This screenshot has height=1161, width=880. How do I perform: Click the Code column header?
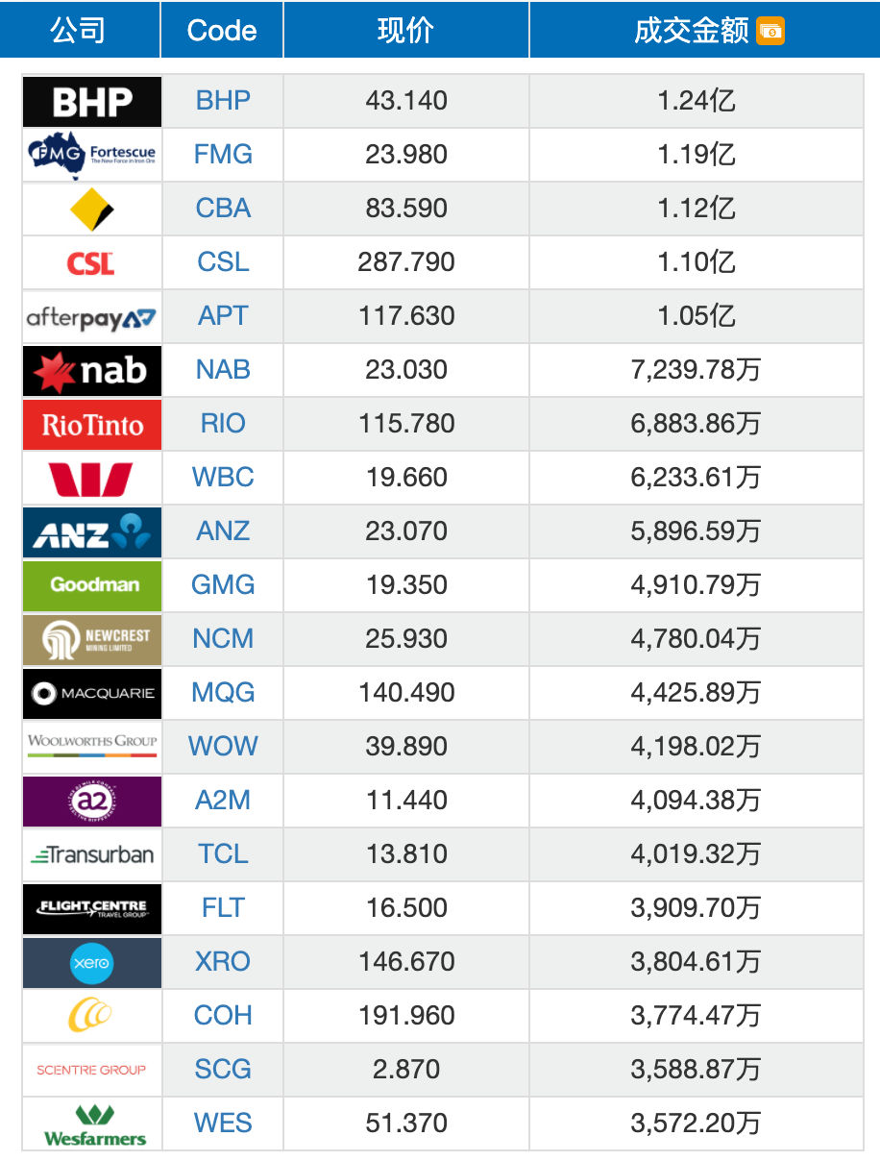[x=222, y=30]
